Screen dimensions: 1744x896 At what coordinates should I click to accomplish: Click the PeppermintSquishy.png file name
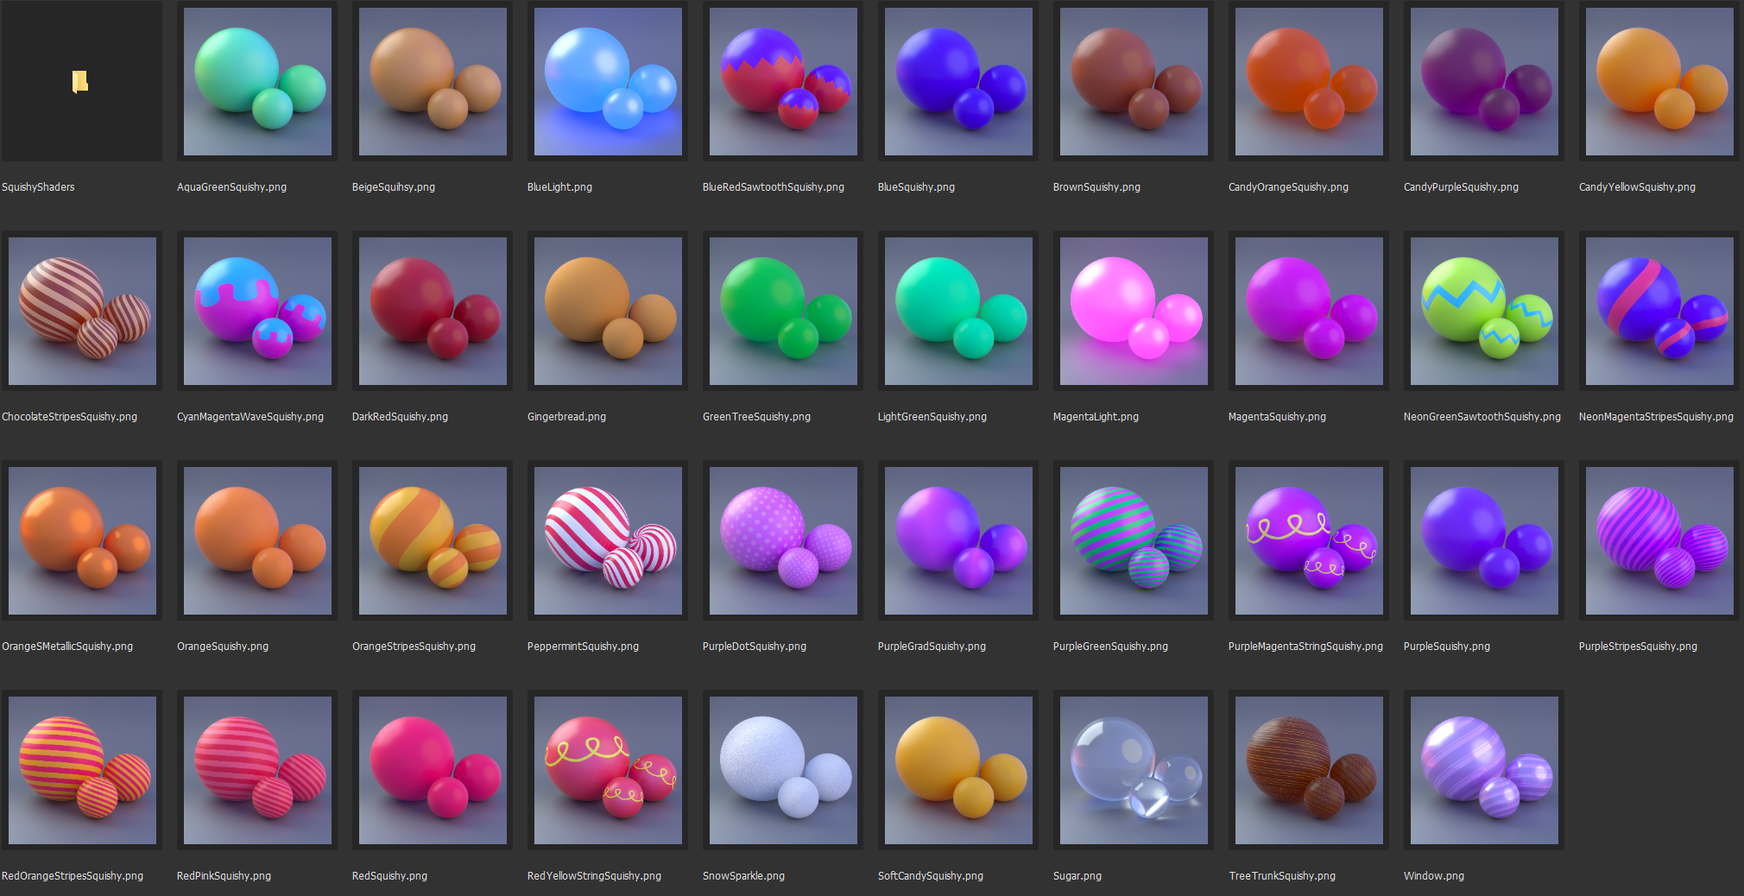tap(583, 647)
